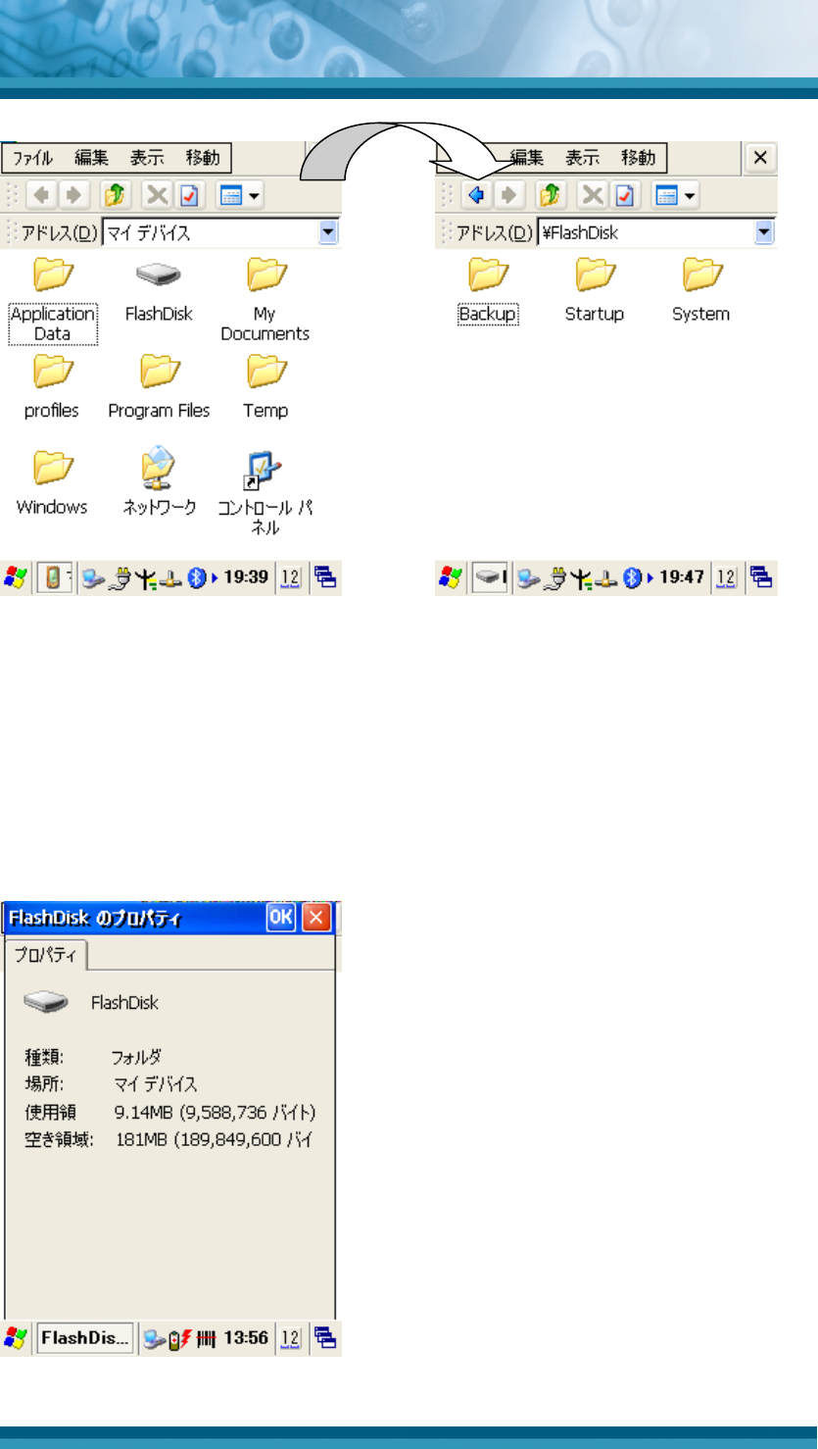
Task: Click 12 input-mode icon on 19:39 taskbar
Action: click(x=291, y=577)
